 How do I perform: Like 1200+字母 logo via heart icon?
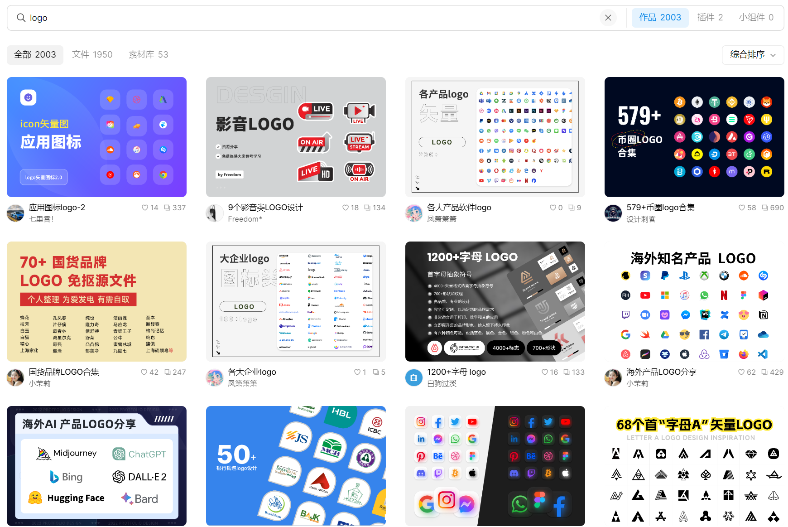click(545, 372)
